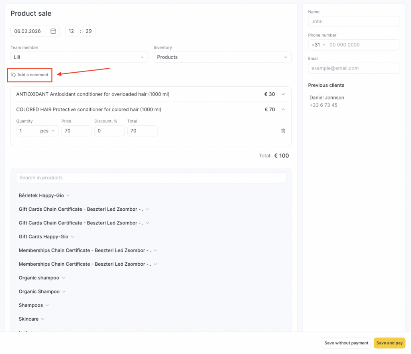Open the +31 country code selector
Image resolution: width=411 pixels, height=354 pixels.
coord(319,45)
